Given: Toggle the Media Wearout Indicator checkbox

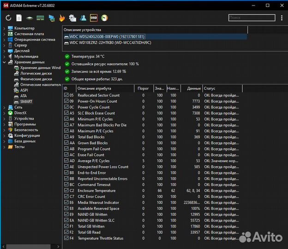Looking at the screenshot, I should point(66,202).
